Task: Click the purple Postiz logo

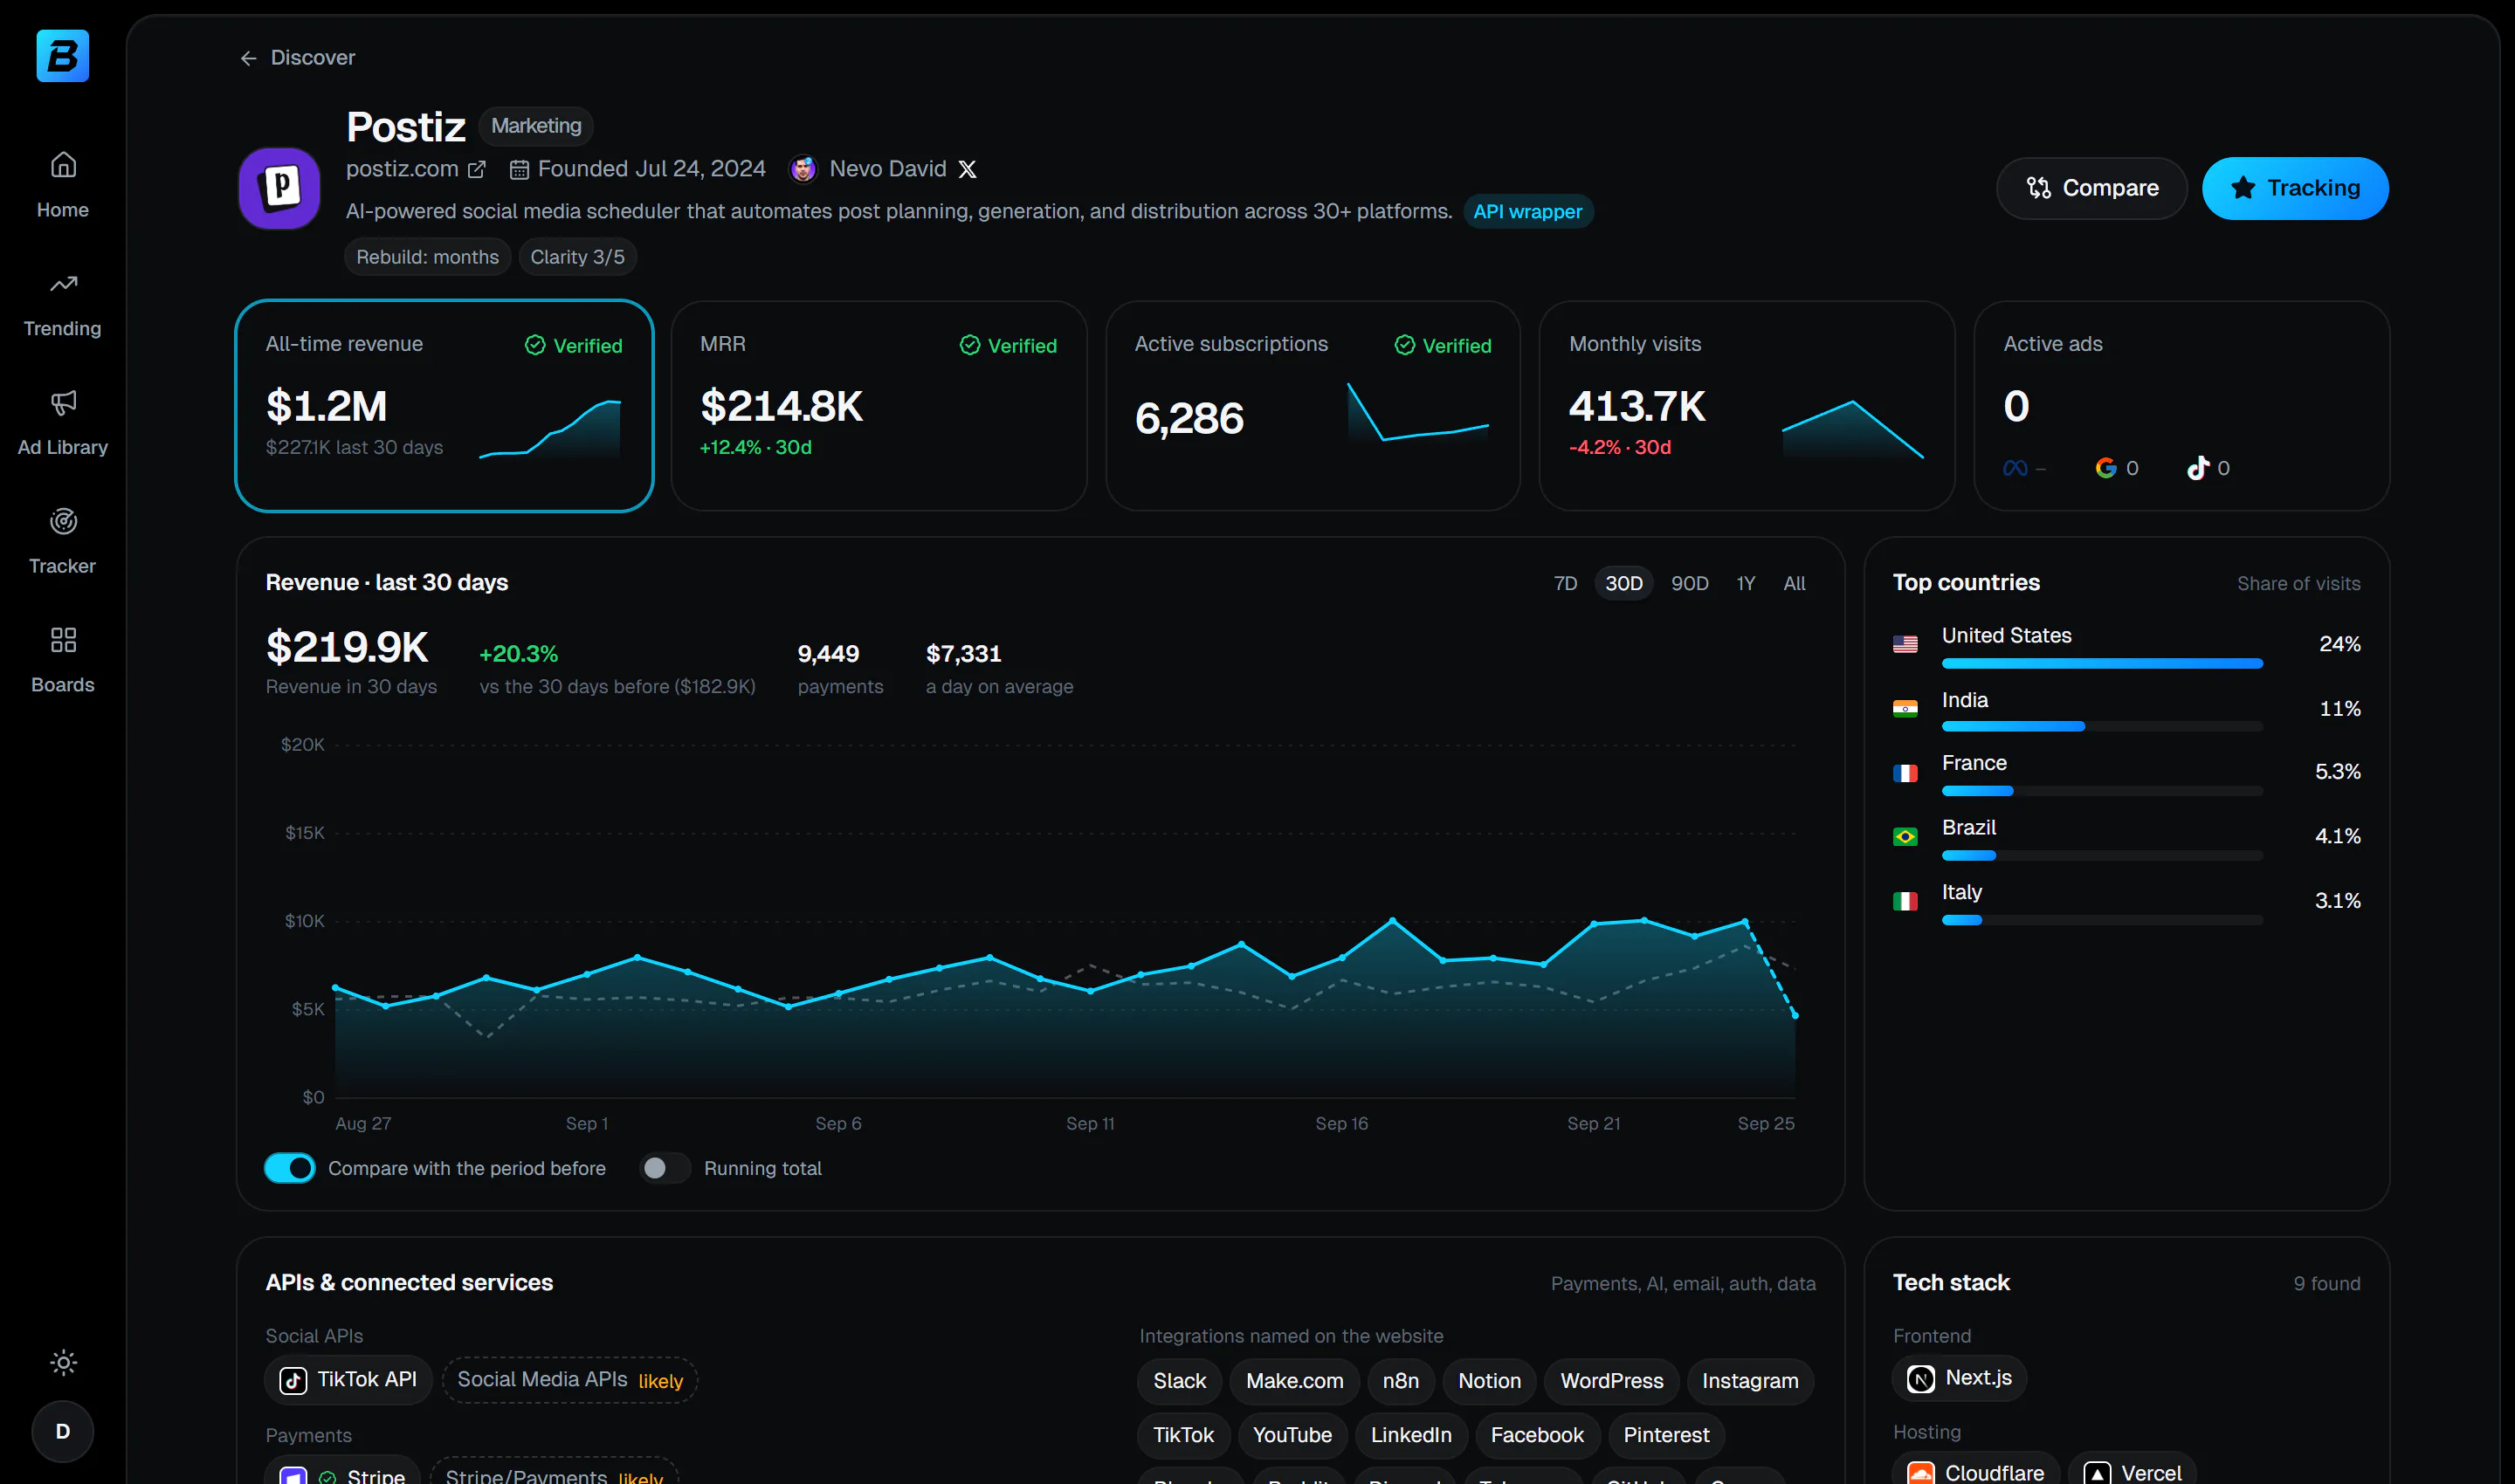Action: (x=279, y=188)
